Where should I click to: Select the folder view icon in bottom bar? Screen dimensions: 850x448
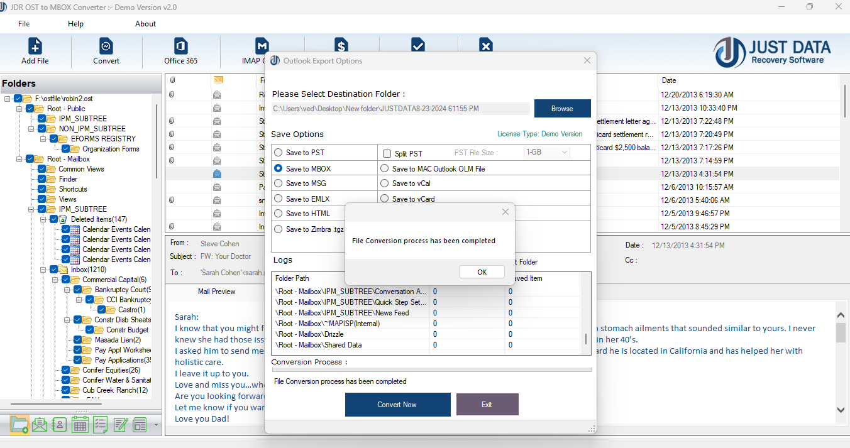click(19, 425)
